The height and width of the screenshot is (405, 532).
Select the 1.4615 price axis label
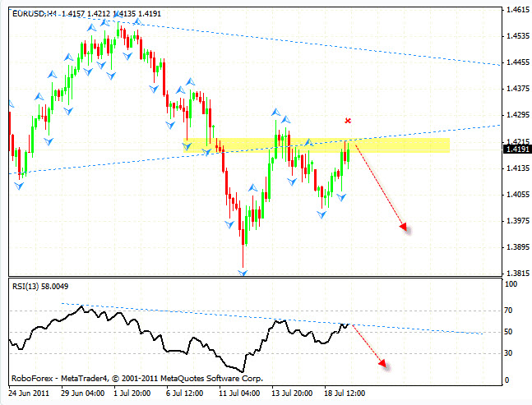click(x=518, y=10)
